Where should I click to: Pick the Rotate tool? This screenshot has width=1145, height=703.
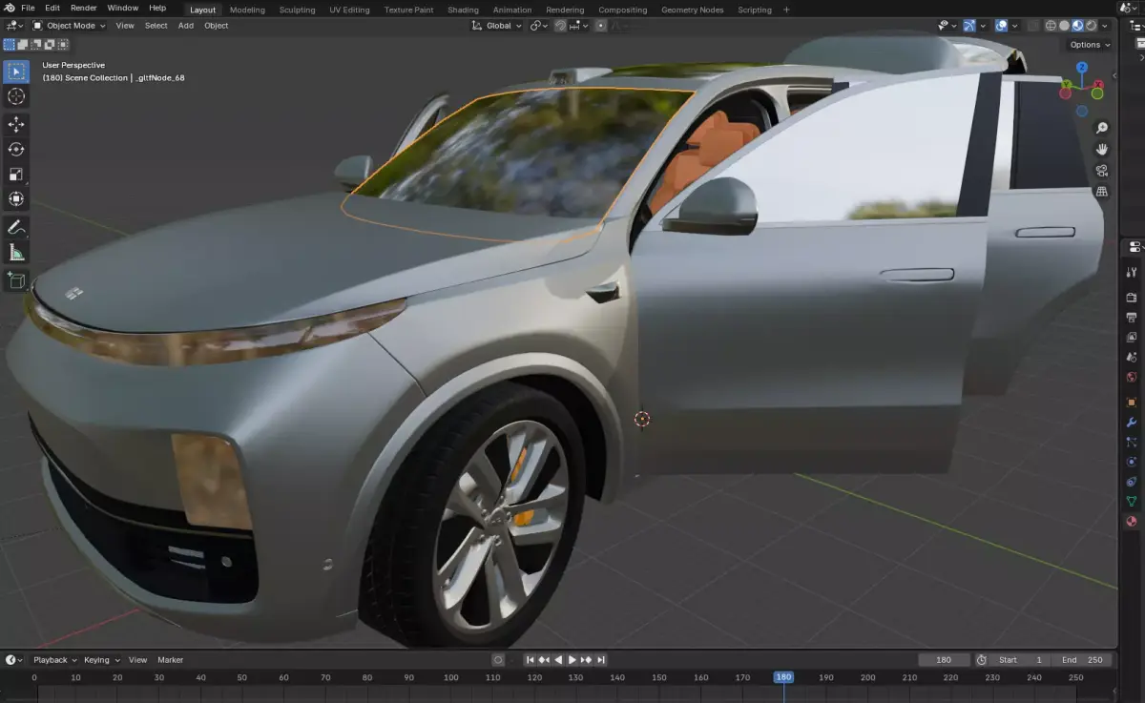tap(16, 149)
